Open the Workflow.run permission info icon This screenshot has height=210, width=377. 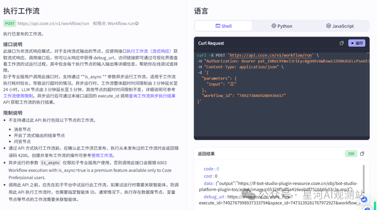coord(137,24)
